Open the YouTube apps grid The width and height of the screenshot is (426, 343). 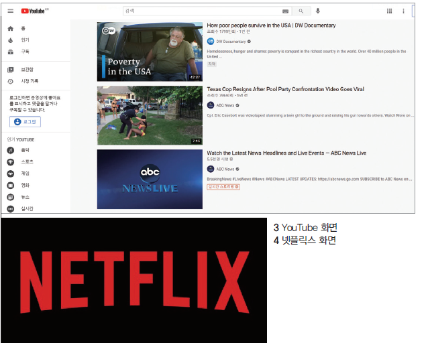point(390,11)
